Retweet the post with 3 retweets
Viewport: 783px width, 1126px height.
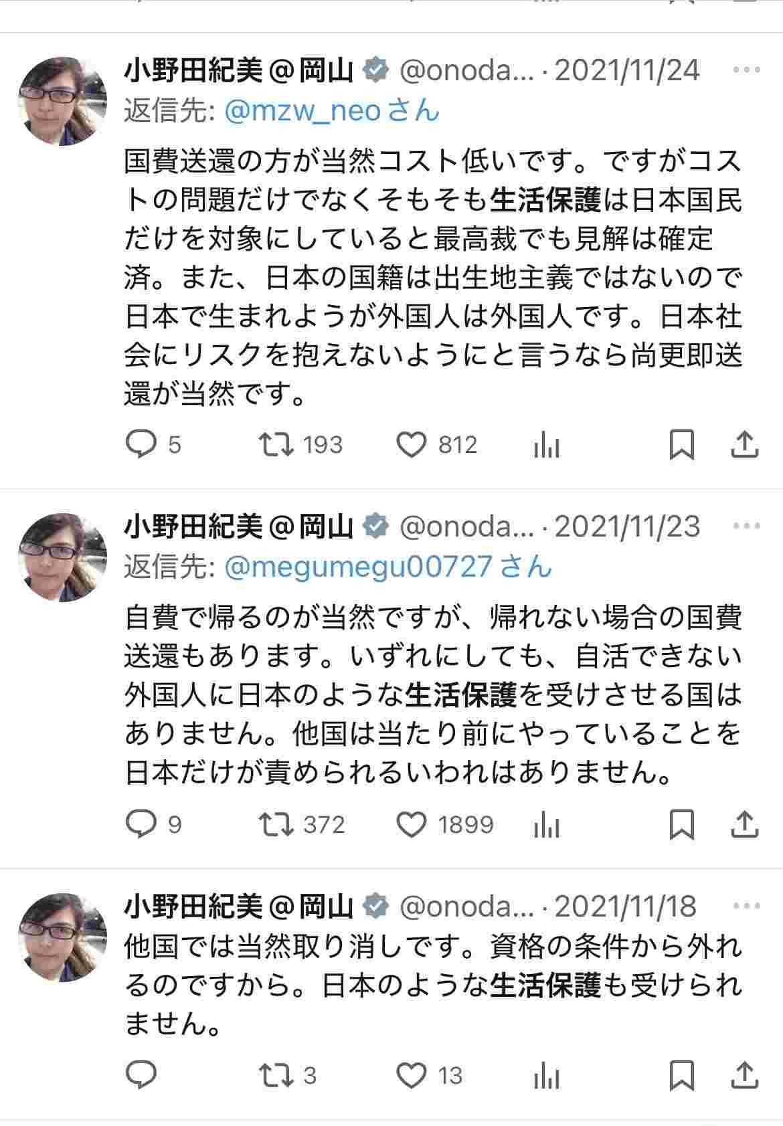[276, 1075]
